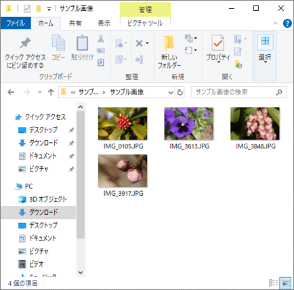
Task: Open the Easy access dropdown arrow
Action: pos(196,50)
